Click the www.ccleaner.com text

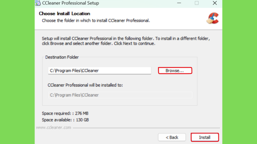(54, 127)
